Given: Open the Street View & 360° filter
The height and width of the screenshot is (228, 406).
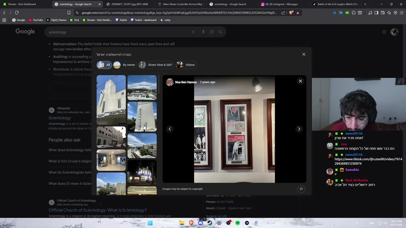Looking at the screenshot, I should point(156,65).
